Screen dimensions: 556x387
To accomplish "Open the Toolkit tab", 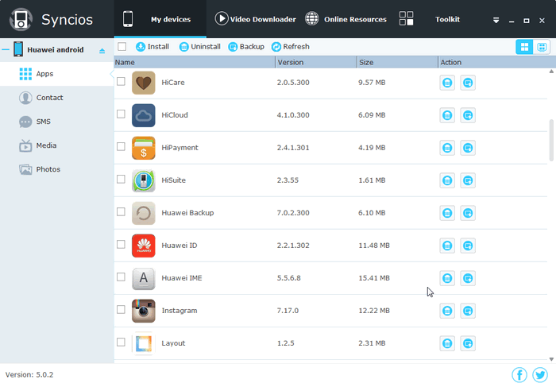I will tap(430, 19).
